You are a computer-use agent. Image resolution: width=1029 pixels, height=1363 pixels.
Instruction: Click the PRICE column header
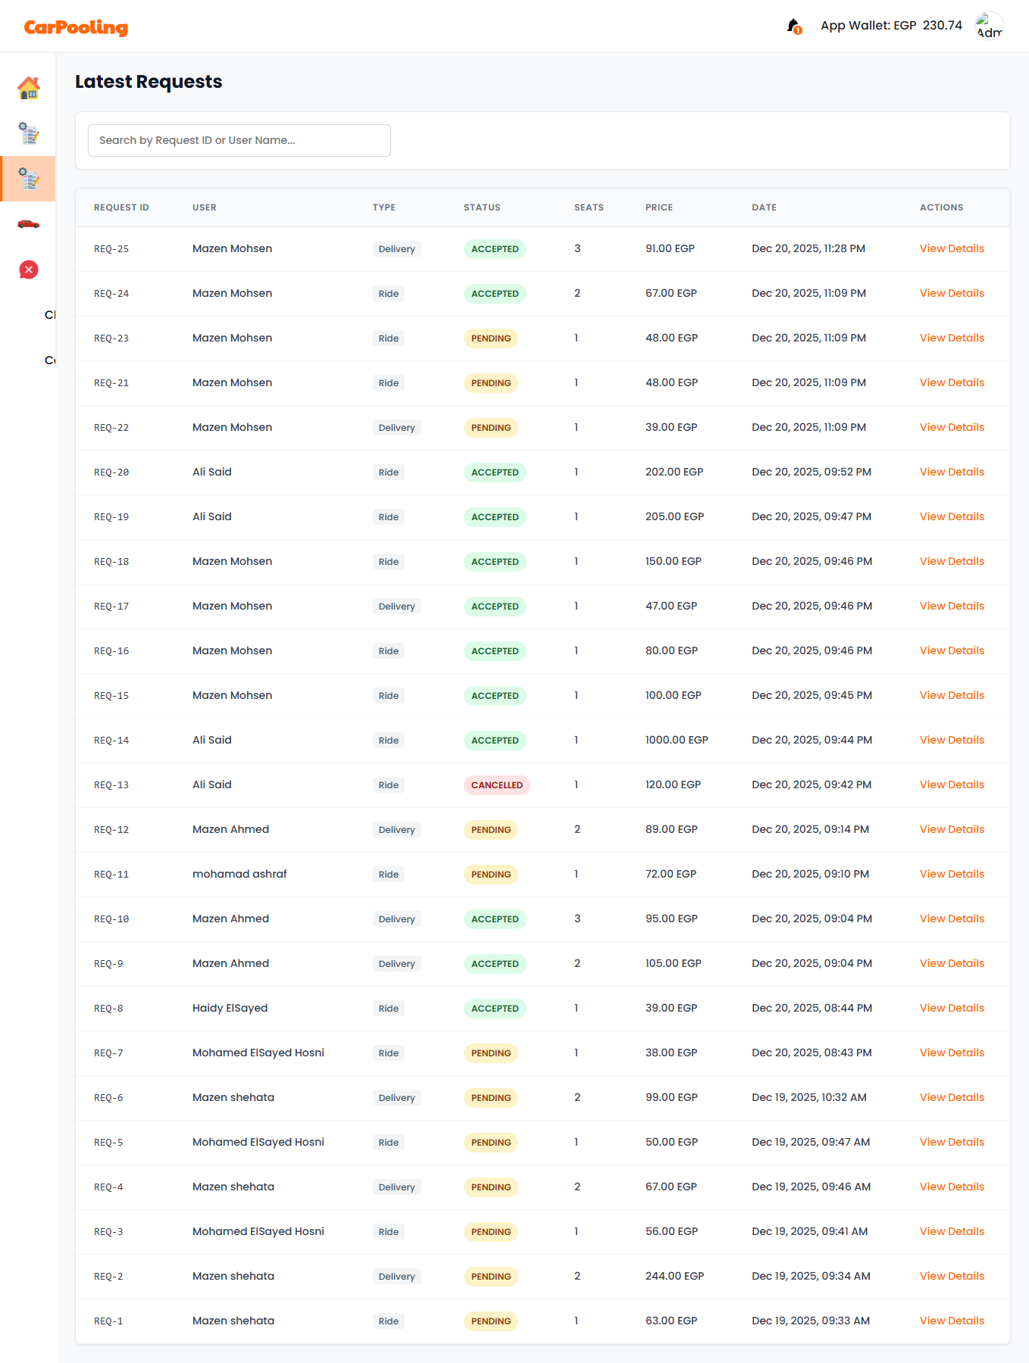click(658, 207)
